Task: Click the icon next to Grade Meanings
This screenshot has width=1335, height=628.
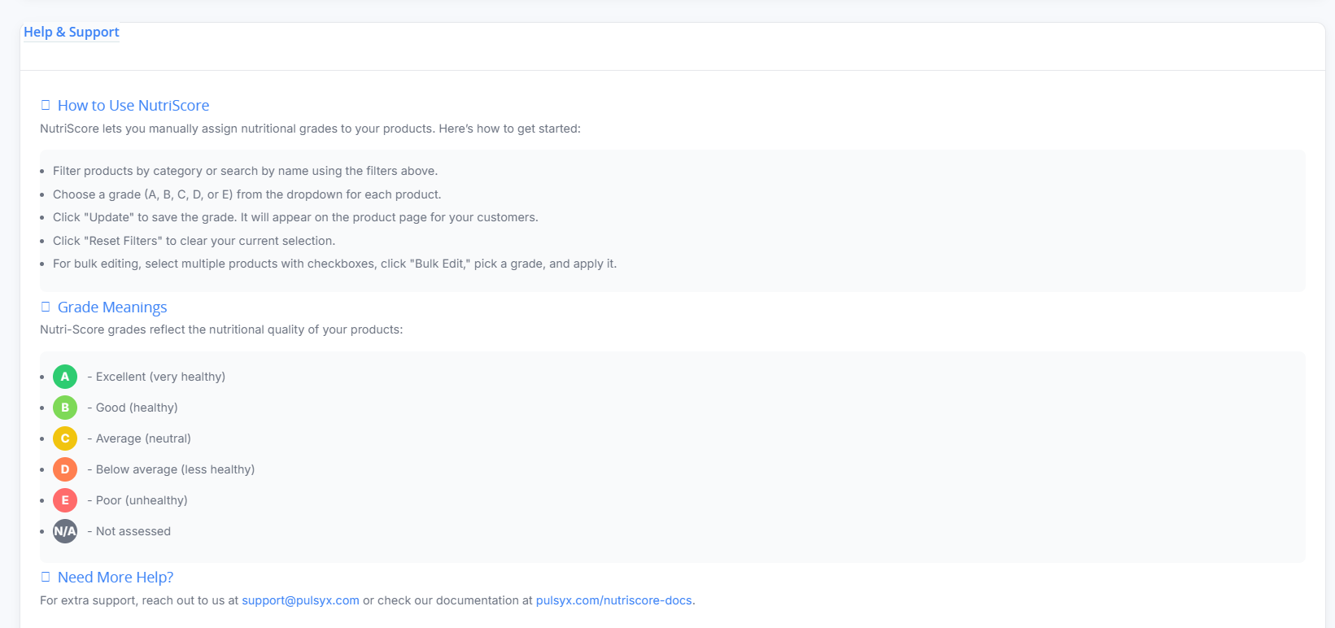Action: tap(46, 307)
